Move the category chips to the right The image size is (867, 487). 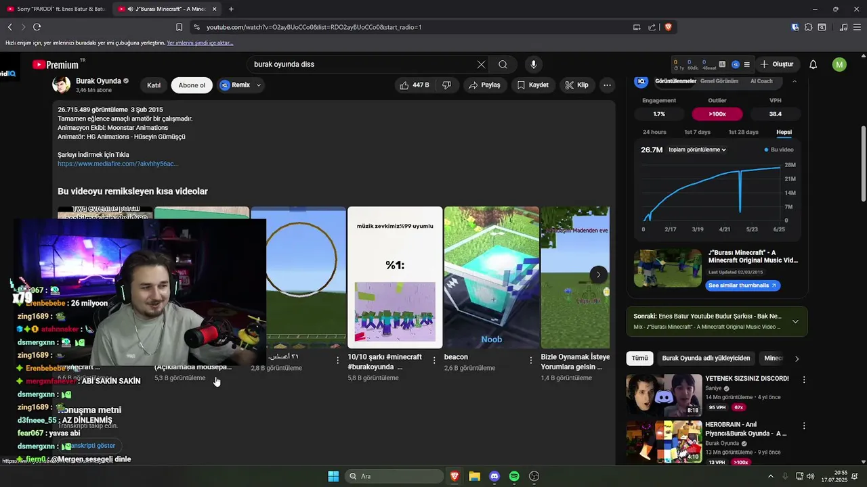pos(797,358)
